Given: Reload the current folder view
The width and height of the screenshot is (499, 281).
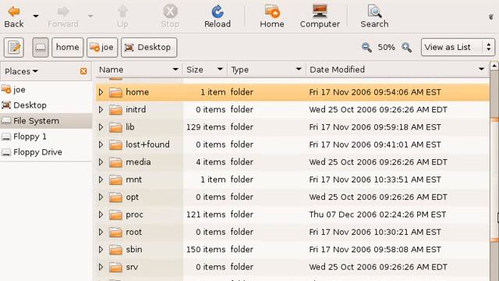Looking at the screenshot, I should point(218,16).
